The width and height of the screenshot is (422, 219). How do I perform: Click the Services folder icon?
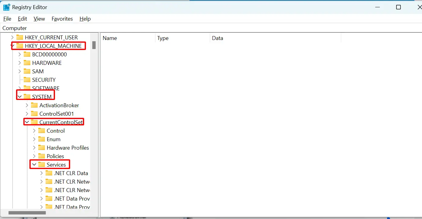pyautogui.click(x=42, y=164)
